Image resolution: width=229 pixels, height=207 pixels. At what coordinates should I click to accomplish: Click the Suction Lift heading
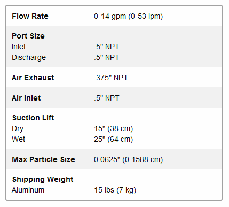click(33, 118)
